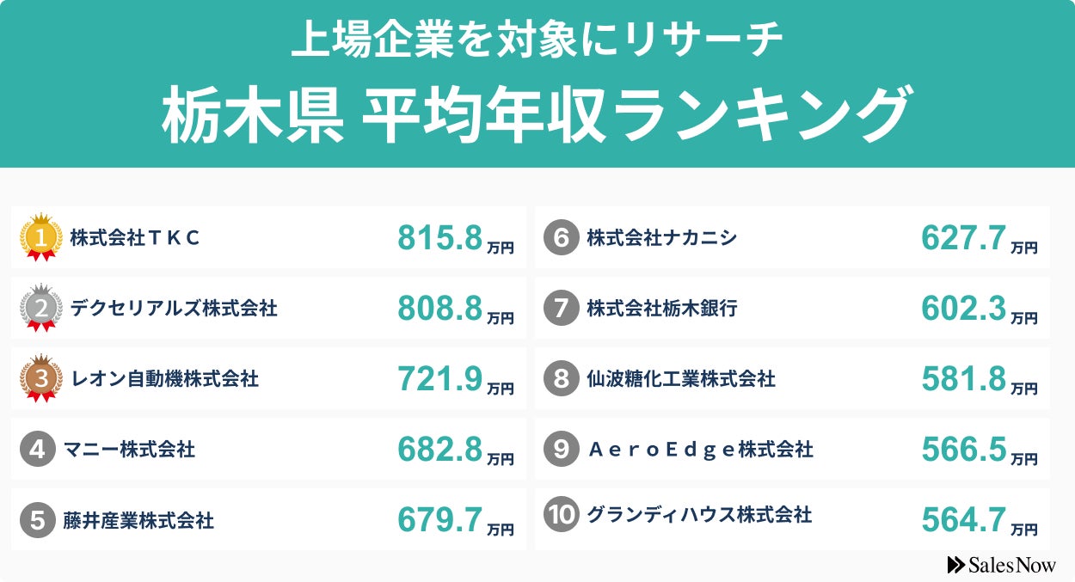Click the subtitle 上場企業を対象にリサーチ
Image resolution: width=1075 pixels, height=582 pixels.
click(537, 40)
